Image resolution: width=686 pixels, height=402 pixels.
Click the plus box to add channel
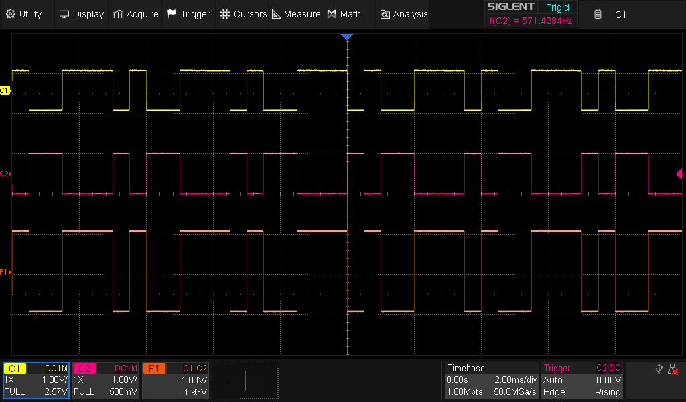pos(246,380)
